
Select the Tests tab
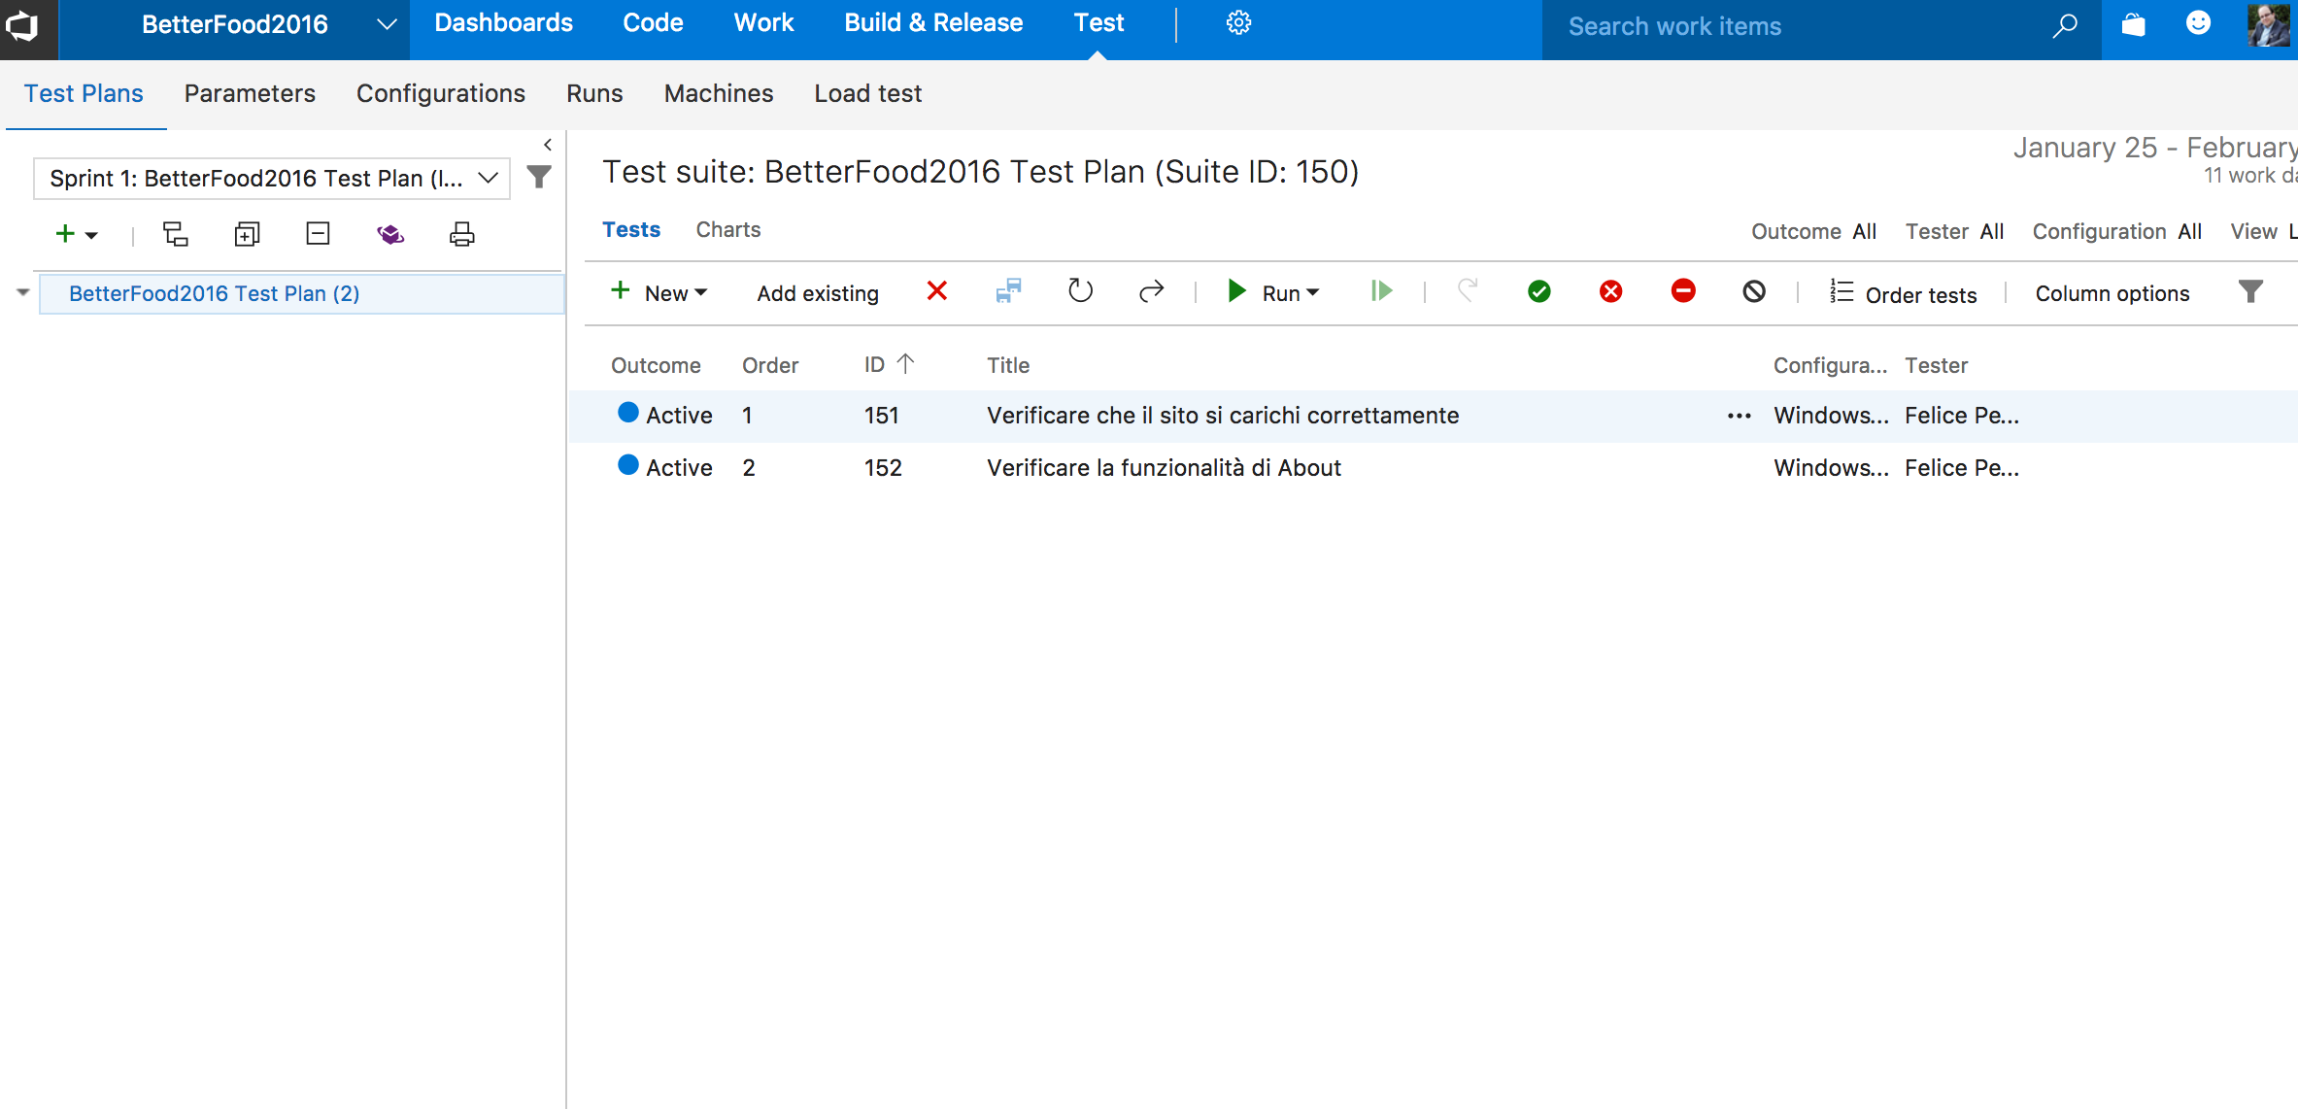(631, 229)
